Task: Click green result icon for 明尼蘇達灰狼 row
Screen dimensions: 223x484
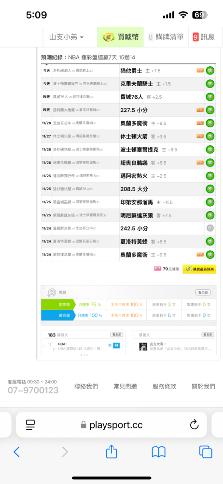Action: coord(210,215)
